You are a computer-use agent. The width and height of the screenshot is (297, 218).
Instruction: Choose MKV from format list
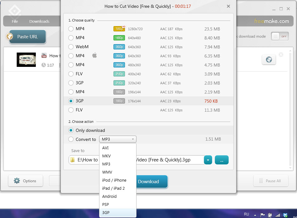pyautogui.click(x=117, y=156)
